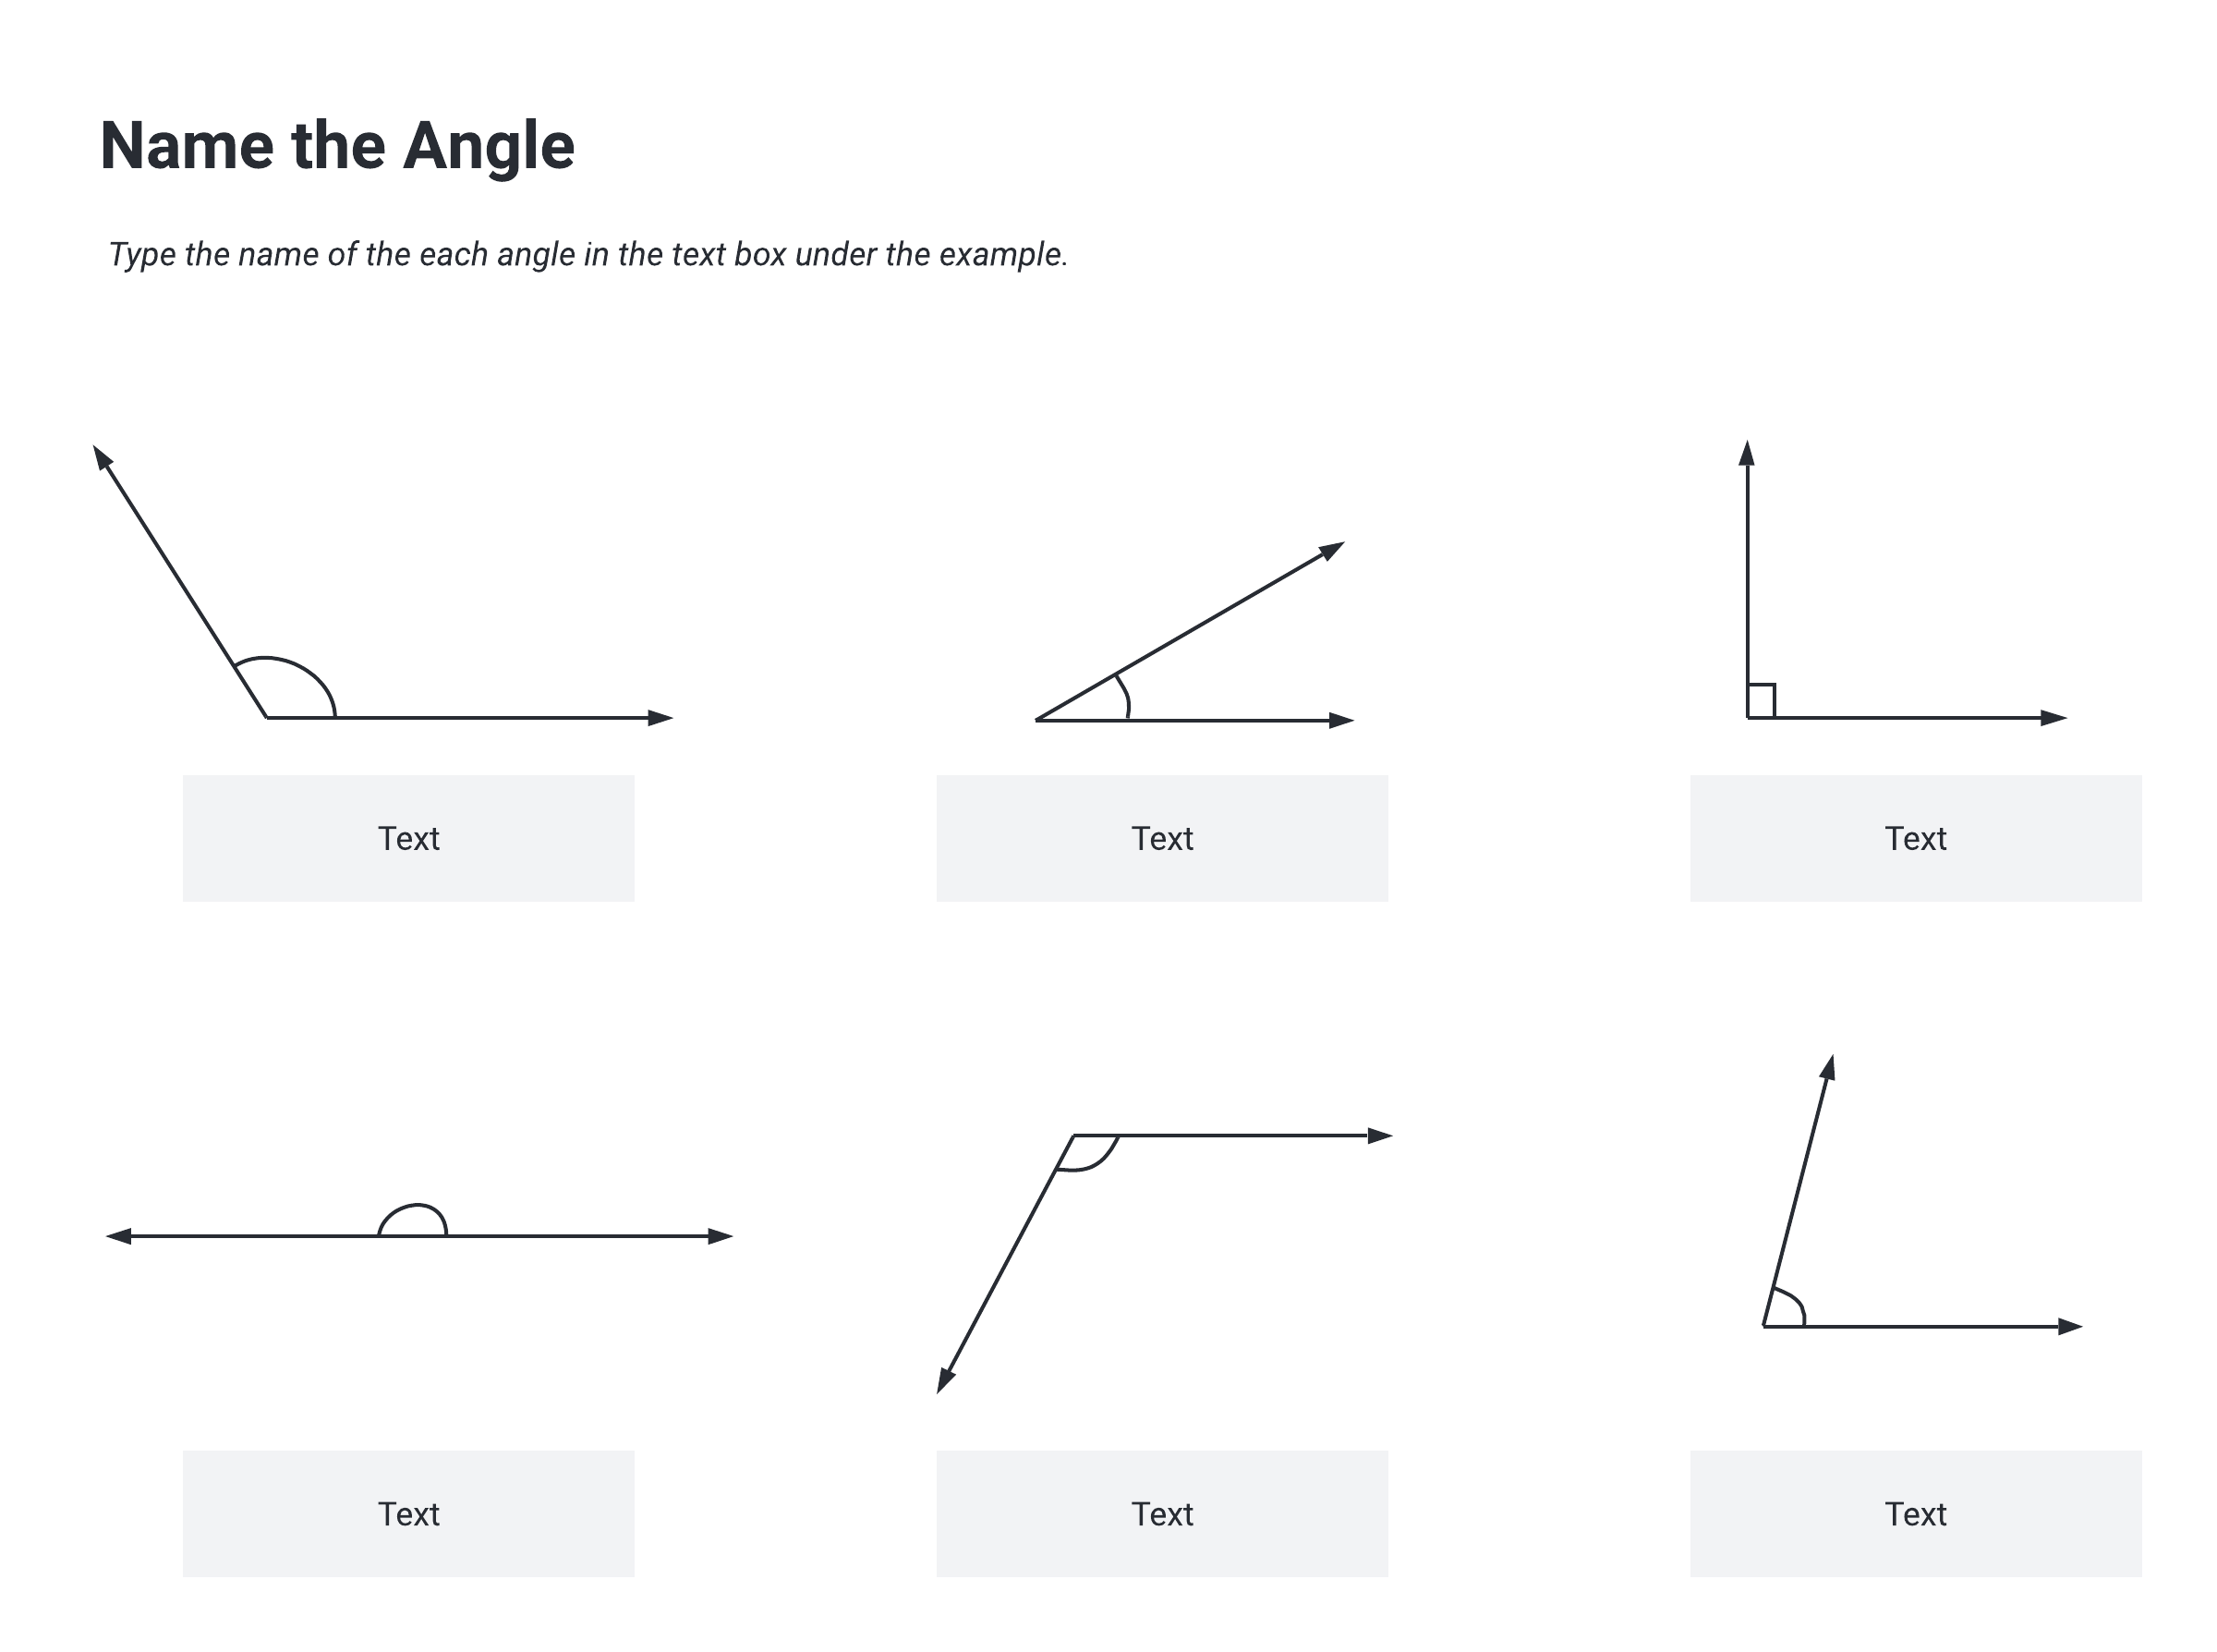Screen dimensions: 2217x1652
Task: Select the small arc on the narrow acute angle
Action: click(1124, 695)
